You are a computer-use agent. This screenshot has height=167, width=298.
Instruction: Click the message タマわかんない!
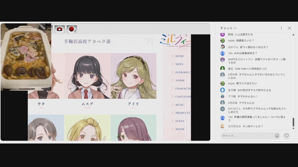click(248, 96)
